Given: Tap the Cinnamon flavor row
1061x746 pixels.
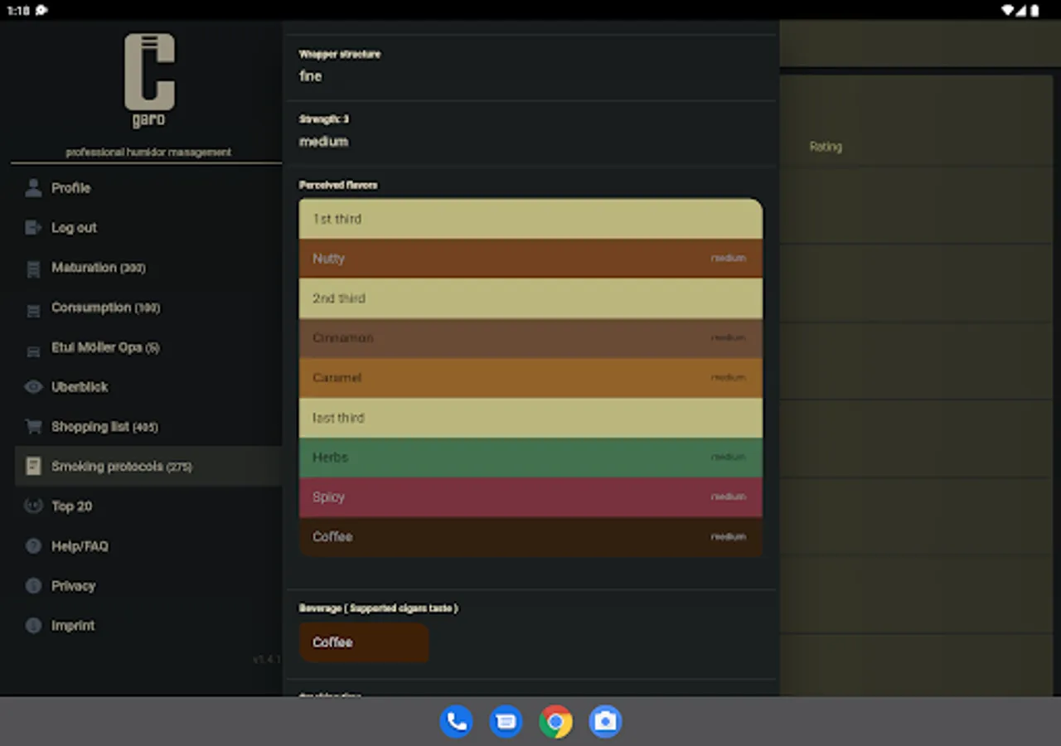Looking at the screenshot, I should [x=530, y=338].
